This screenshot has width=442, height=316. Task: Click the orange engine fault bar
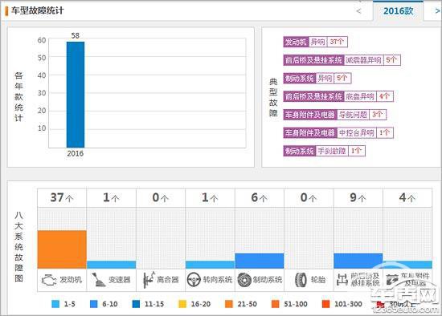(x=62, y=249)
